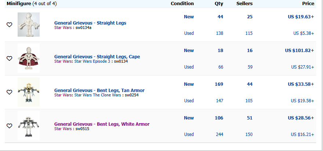Click White Armor General Grievous thumbnail
The image size is (323, 151).
29,126
